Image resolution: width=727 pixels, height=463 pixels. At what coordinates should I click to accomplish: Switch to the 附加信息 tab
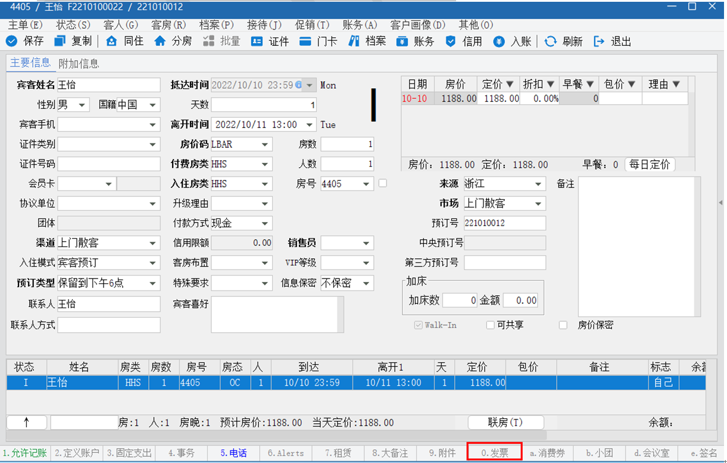point(79,64)
